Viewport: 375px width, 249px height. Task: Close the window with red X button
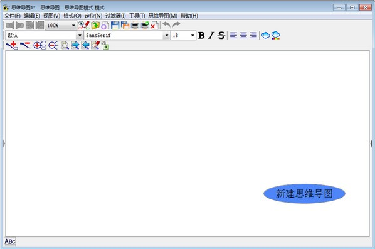(365, 8)
